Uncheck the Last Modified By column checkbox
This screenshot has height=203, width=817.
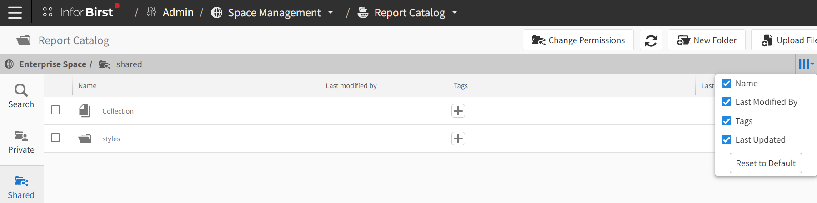click(727, 102)
